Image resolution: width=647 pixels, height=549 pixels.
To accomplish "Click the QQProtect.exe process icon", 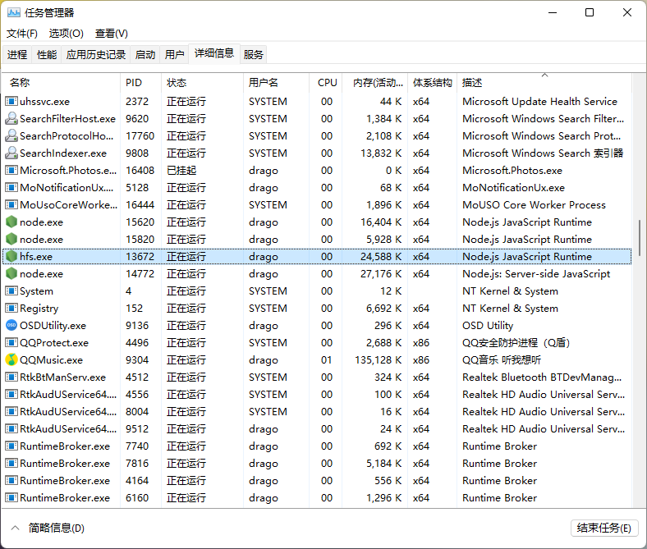I will tap(11, 342).
